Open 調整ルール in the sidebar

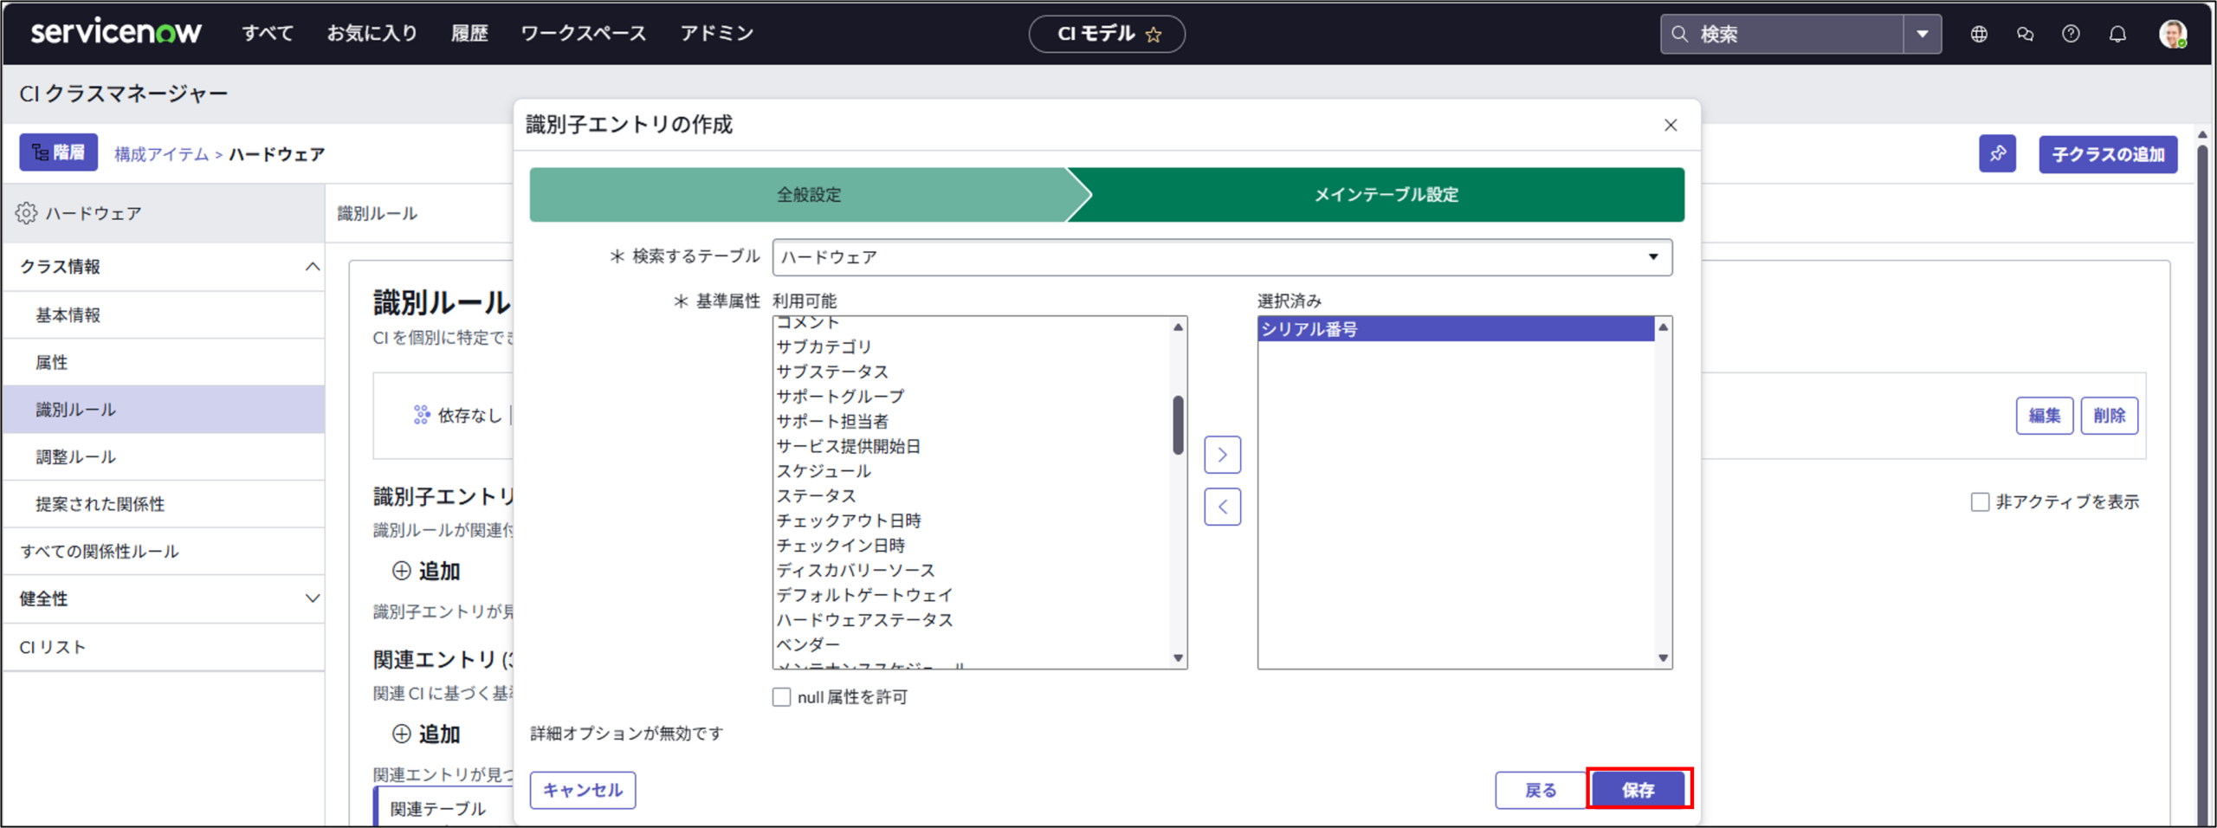164,456
